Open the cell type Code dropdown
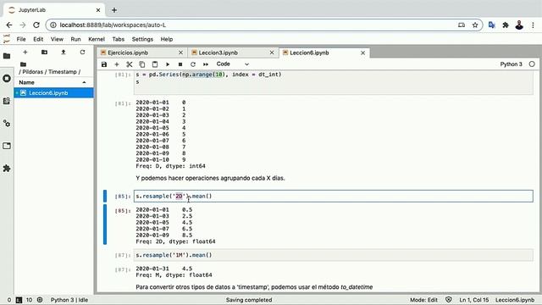Image resolution: width=542 pixels, height=305 pixels. tap(233, 64)
